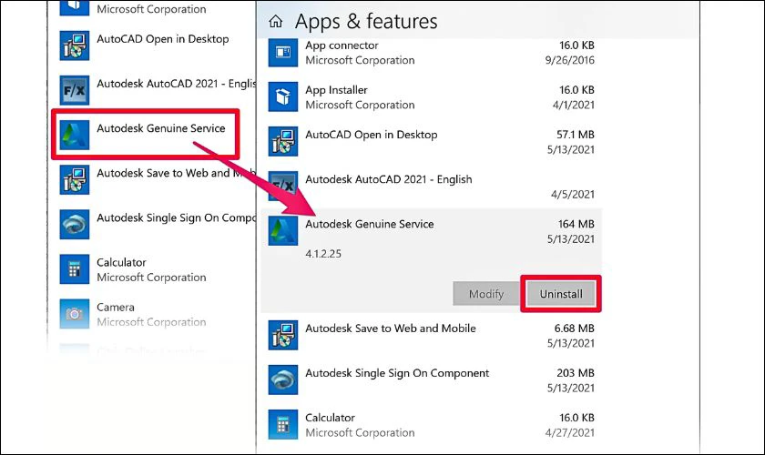Click Autodesk Single Sign On Component icon, right list
This screenshot has width=765, height=455.
pyautogui.click(x=283, y=379)
